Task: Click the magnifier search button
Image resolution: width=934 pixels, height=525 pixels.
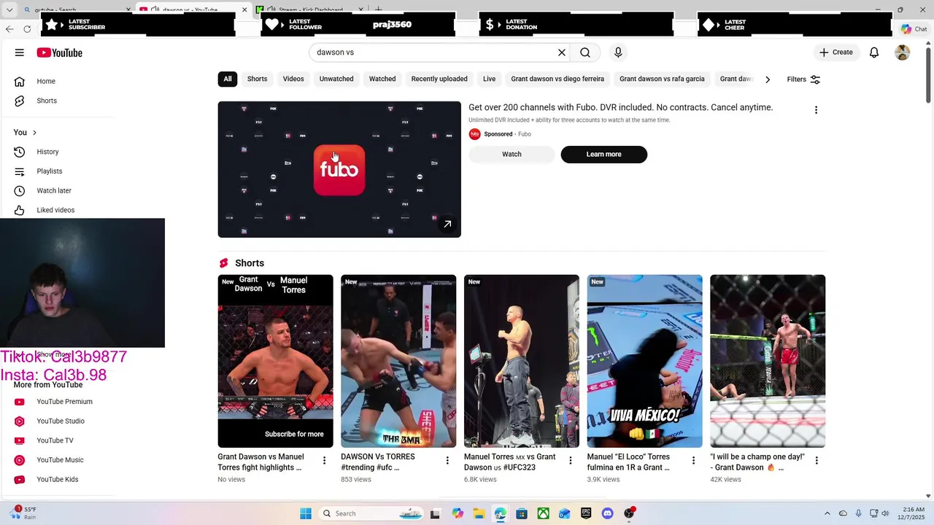Action: click(x=585, y=52)
